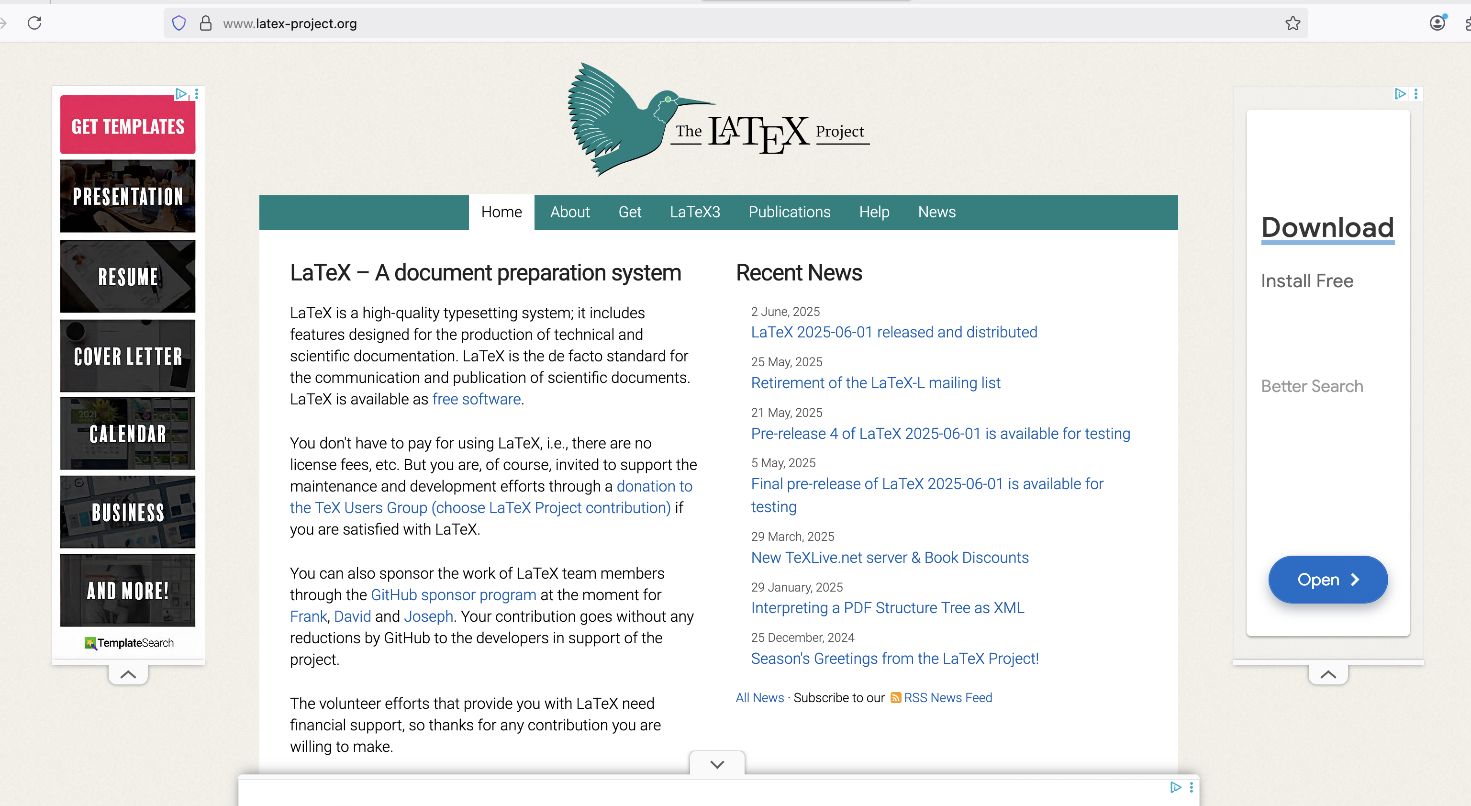The height and width of the screenshot is (806, 1471).
Task: Open Joseph's sponsor link
Action: 428,616
